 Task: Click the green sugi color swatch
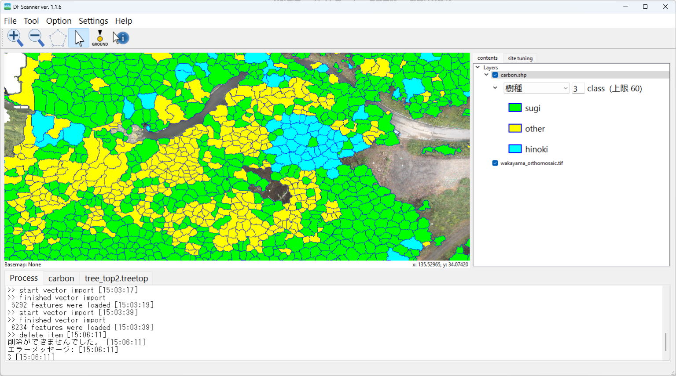[x=514, y=107]
